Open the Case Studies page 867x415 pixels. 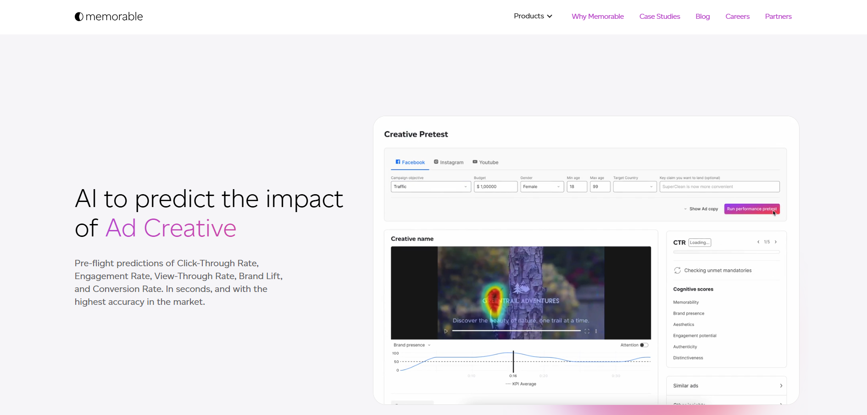click(x=659, y=17)
